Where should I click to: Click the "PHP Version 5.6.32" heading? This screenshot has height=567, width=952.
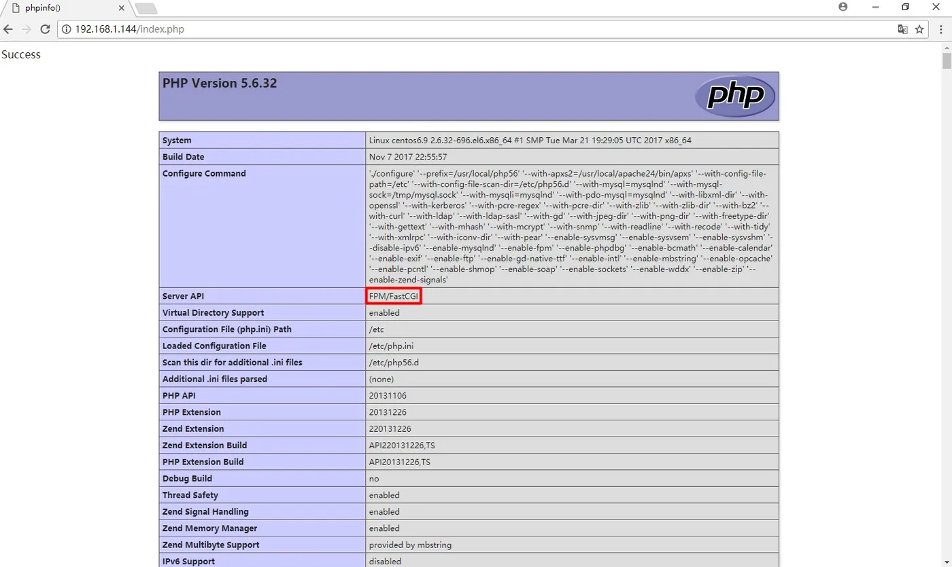click(220, 84)
